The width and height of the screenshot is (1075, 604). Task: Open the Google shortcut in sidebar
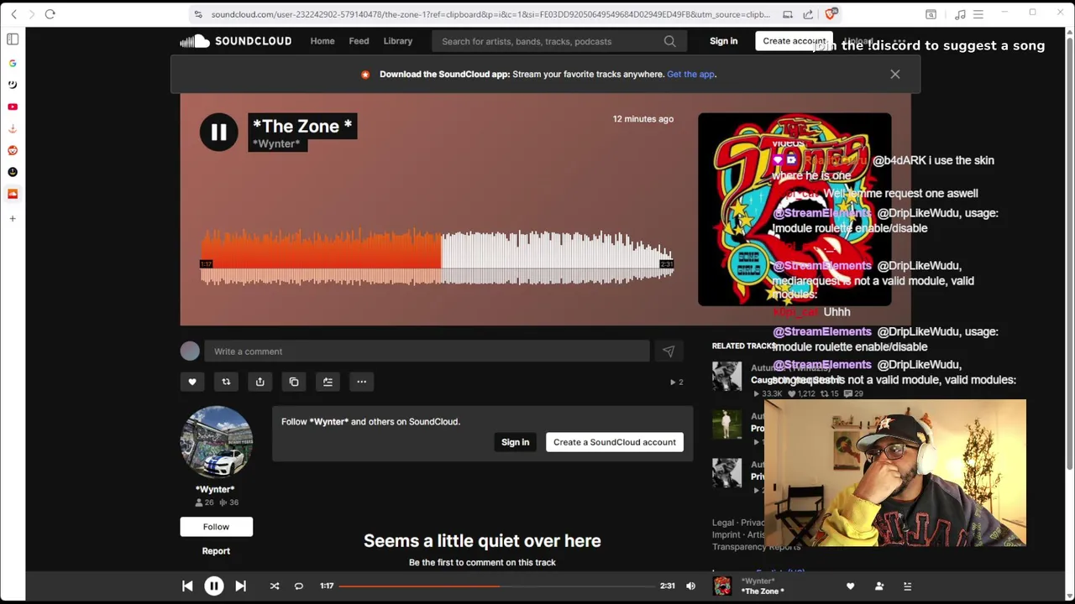13,63
